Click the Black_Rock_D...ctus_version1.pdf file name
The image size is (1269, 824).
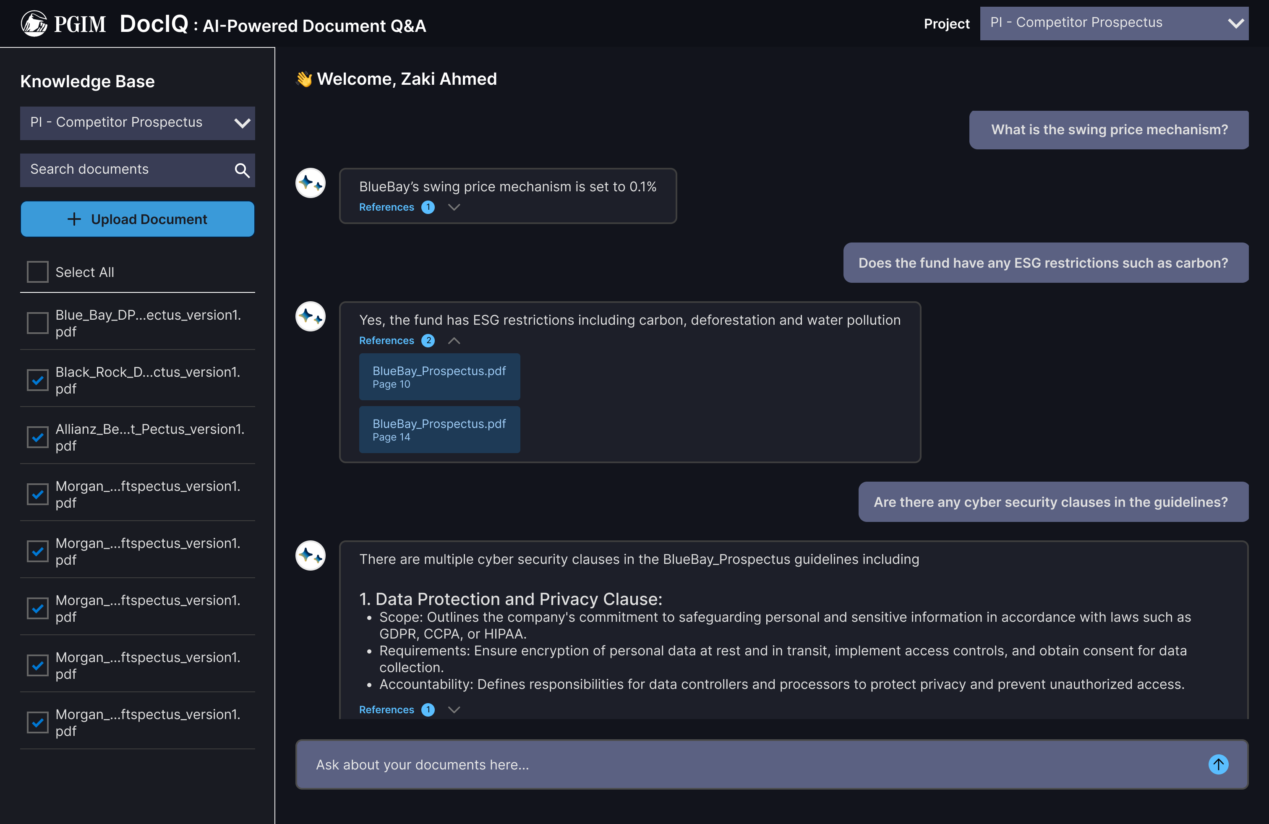(x=148, y=380)
